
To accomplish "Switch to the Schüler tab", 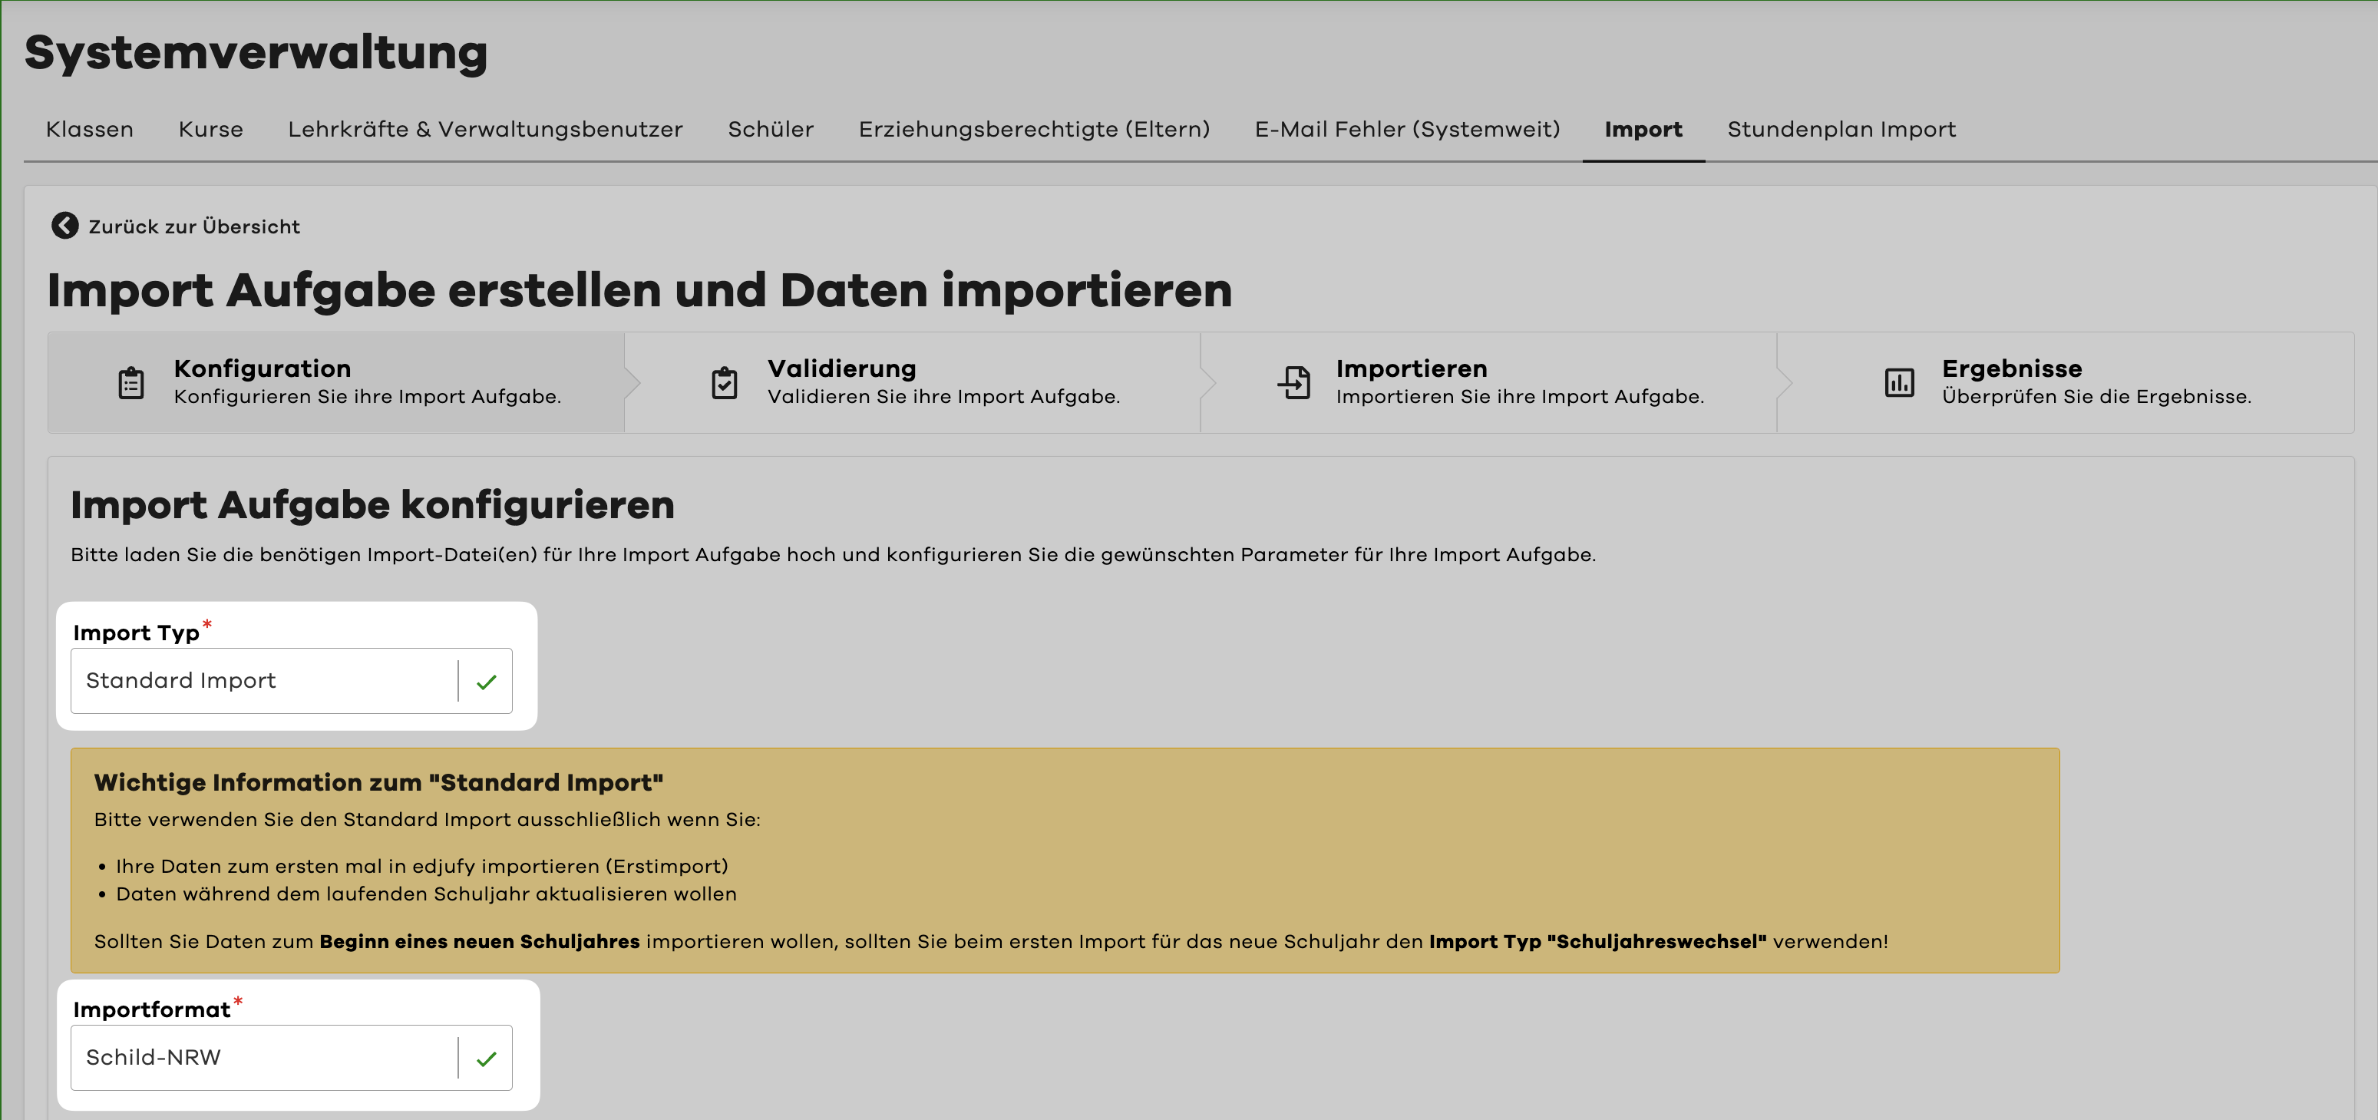I will (770, 129).
